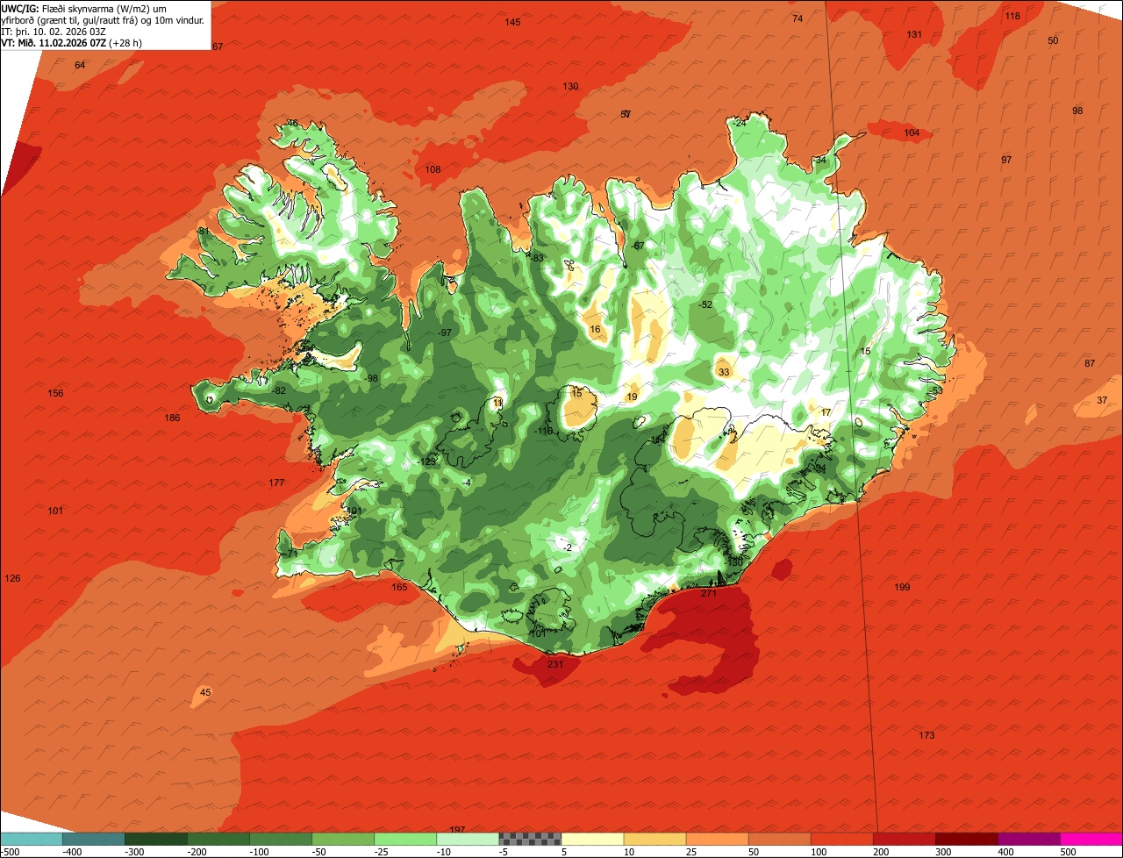Viewport: 1123px width, 858px height.
Task: Click the orange 25 to 50 legend swatch
Action: point(718,840)
